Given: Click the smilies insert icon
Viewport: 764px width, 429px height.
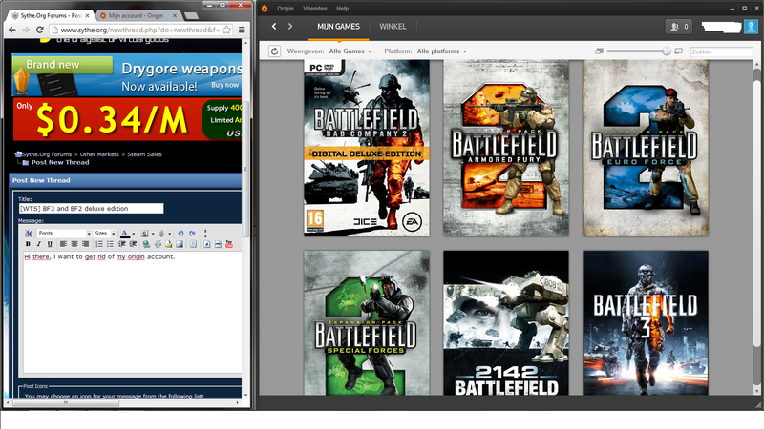Looking at the screenshot, I should [x=145, y=233].
